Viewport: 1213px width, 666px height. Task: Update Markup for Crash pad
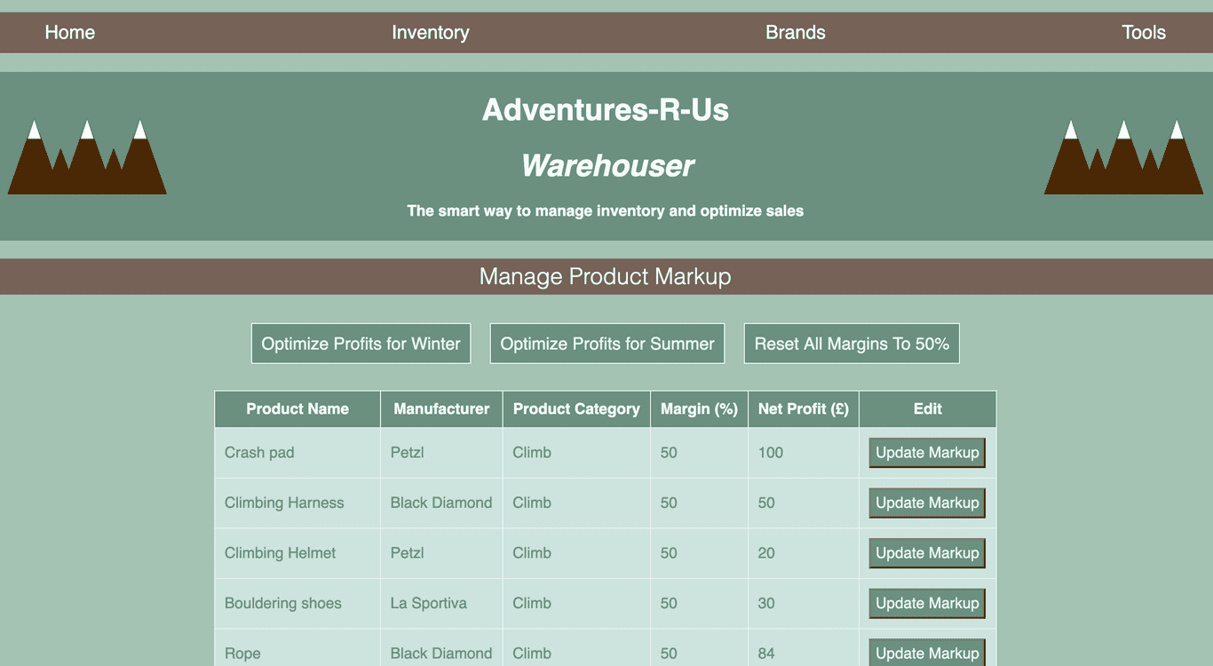pos(927,453)
